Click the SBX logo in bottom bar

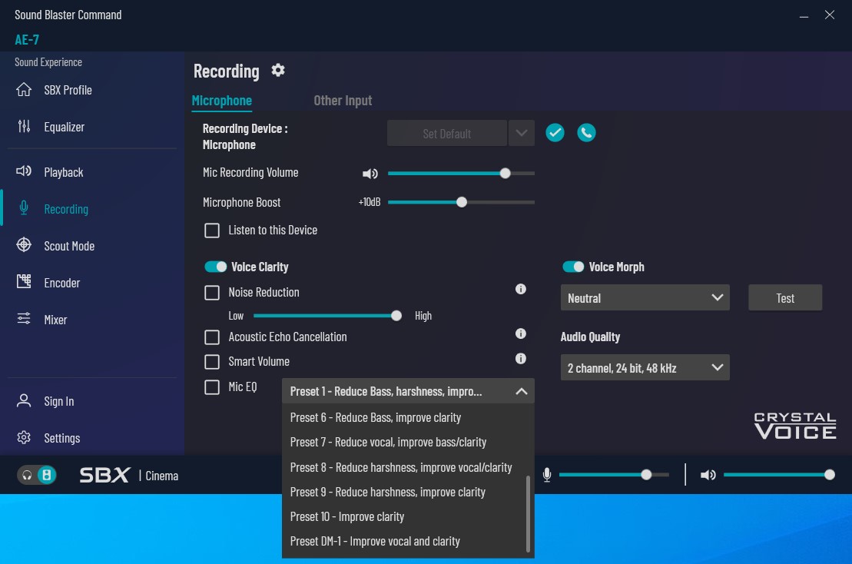(104, 476)
